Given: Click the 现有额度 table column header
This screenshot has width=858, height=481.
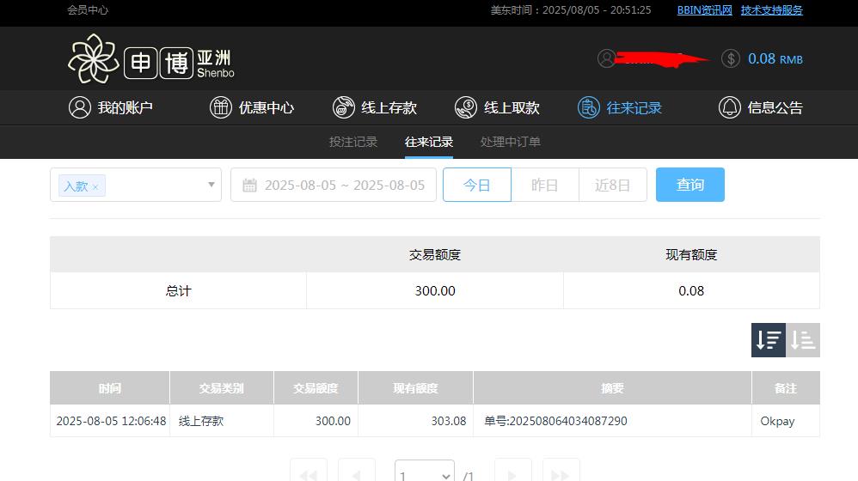Looking at the screenshot, I should [416, 388].
